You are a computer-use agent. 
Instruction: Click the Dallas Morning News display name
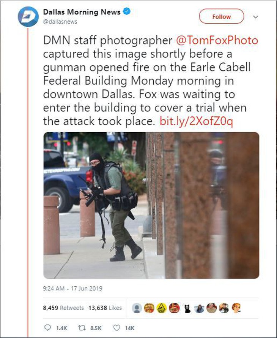(x=82, y=12)
